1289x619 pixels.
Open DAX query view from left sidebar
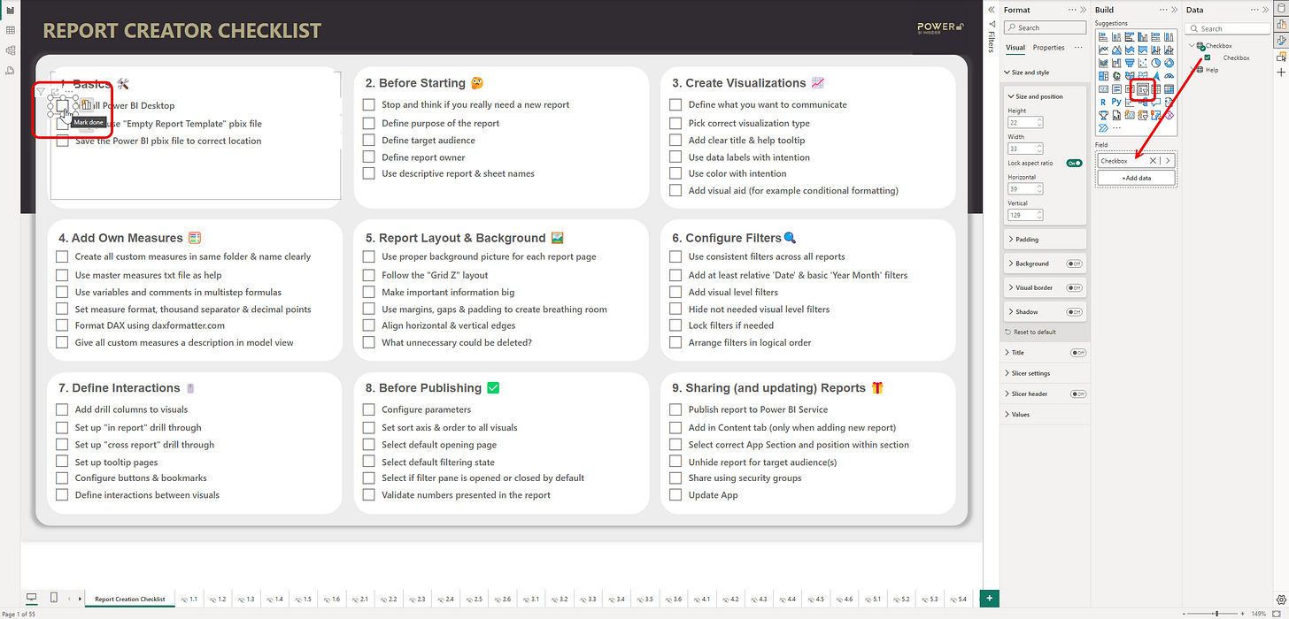tap(10, 69)
